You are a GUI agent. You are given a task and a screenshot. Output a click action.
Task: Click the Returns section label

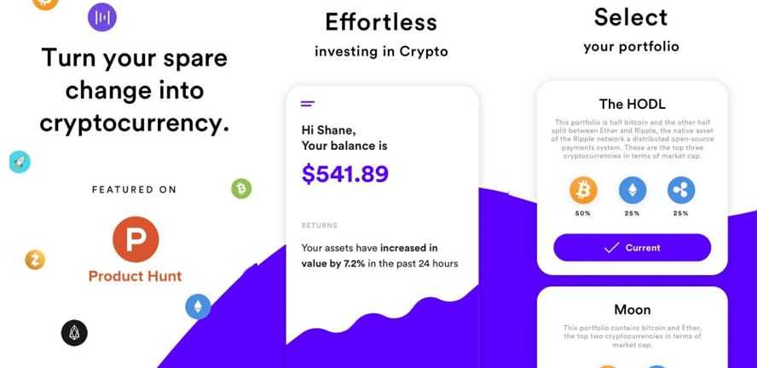click(x=317, y=226)
